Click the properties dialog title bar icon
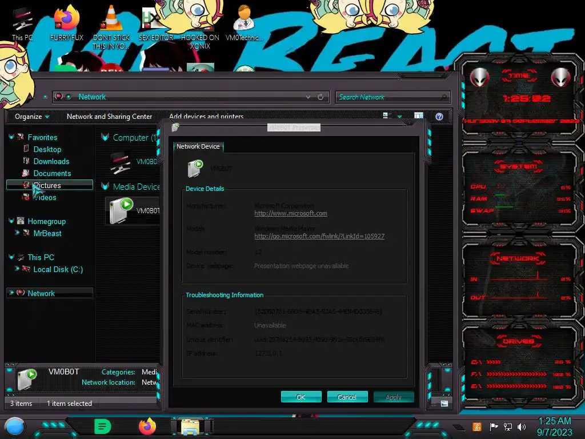Image resolution: width=585 pixels, height=439 pixels. tap(175, 127)
